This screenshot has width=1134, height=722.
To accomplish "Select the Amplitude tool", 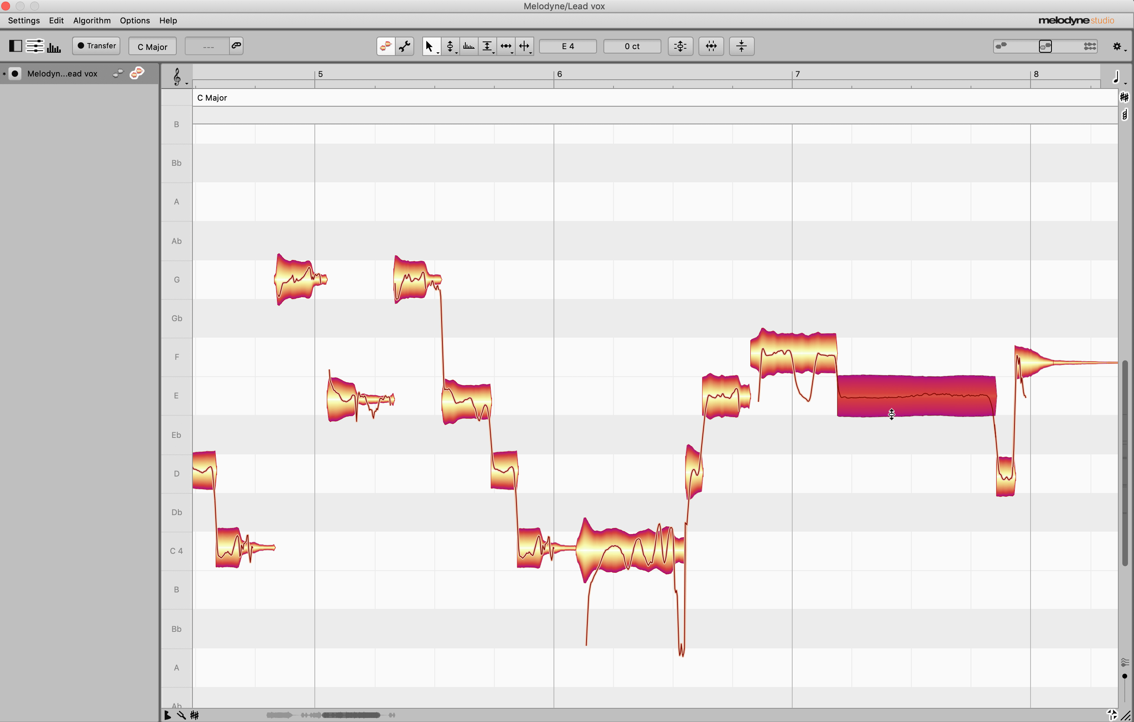I will 487,46.
